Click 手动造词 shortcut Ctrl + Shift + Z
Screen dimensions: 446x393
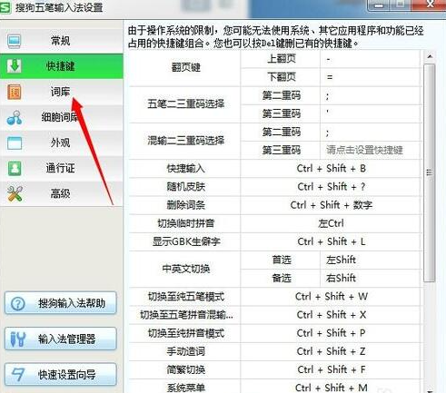tap(331, 351)
